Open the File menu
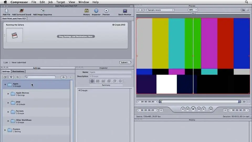 [34, 2]
